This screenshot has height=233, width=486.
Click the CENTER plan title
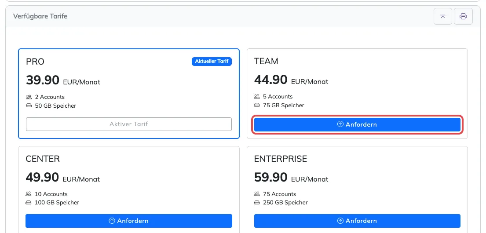click(x=43, y=159)
